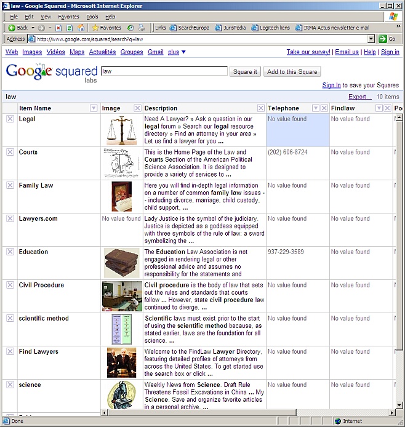
Task: Open the Edit menu
Action: [x=29, y=17]
